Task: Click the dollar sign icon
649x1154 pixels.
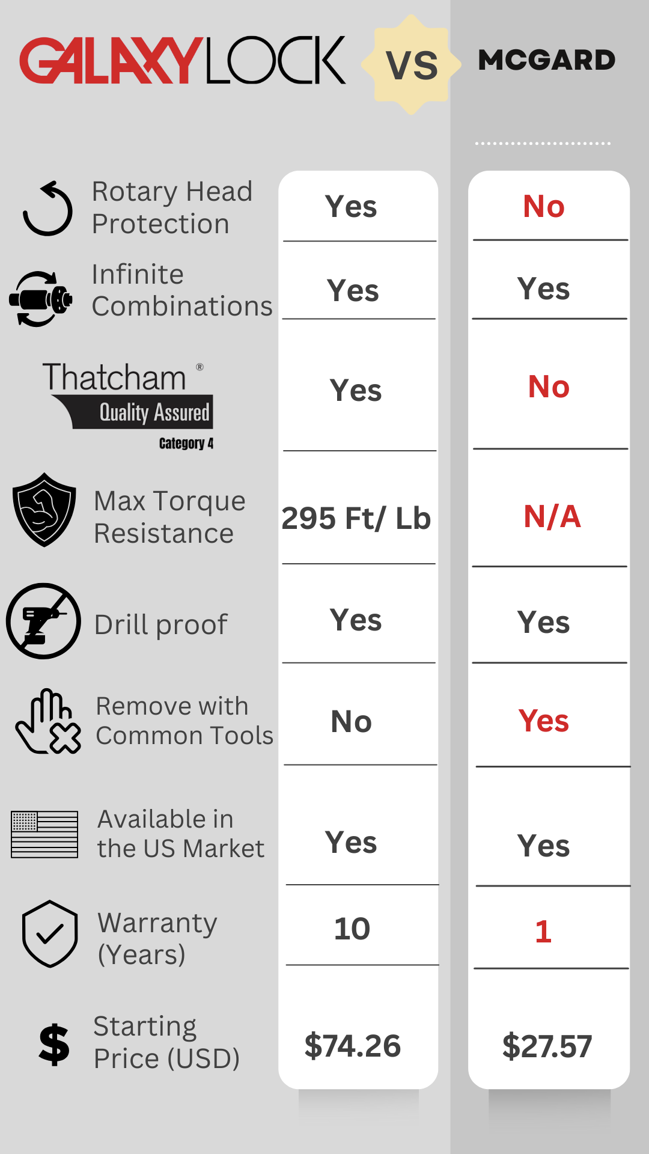Action: pyautogui.click(x=54, y=1044)
